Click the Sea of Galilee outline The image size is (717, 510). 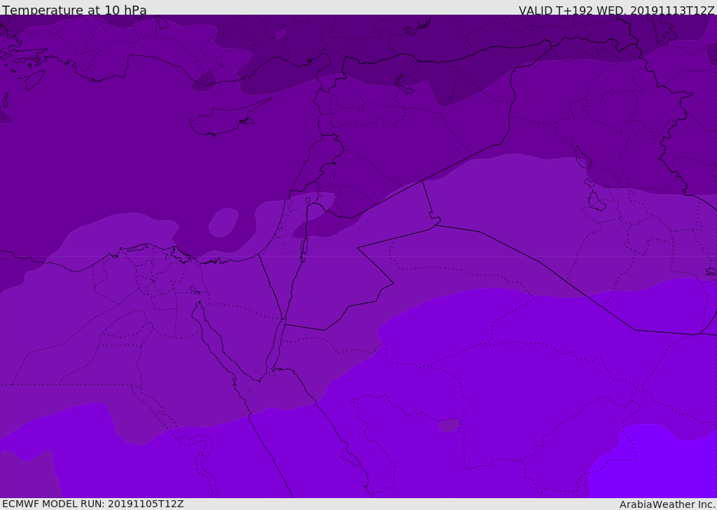tap(307, 201)
